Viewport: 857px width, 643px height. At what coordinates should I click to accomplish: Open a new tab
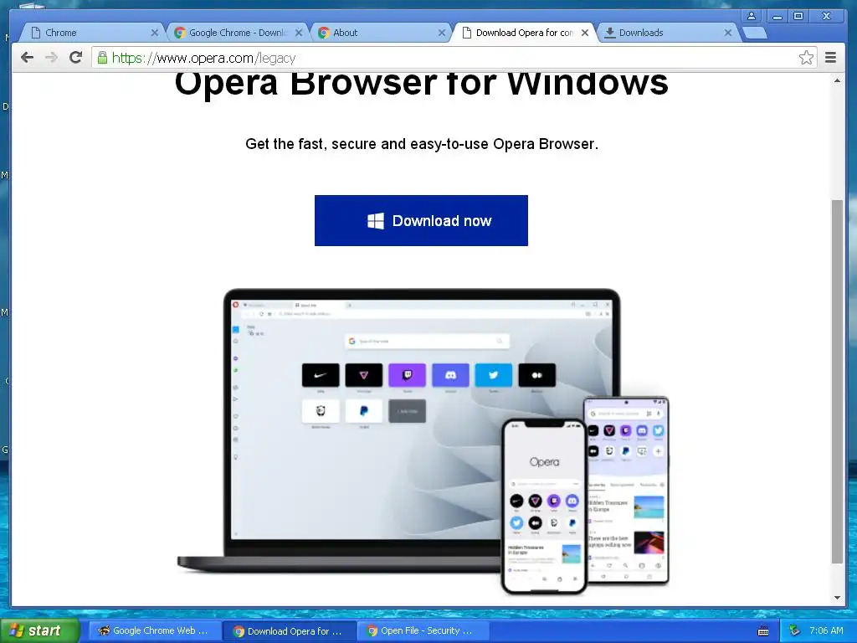(756, 33)
